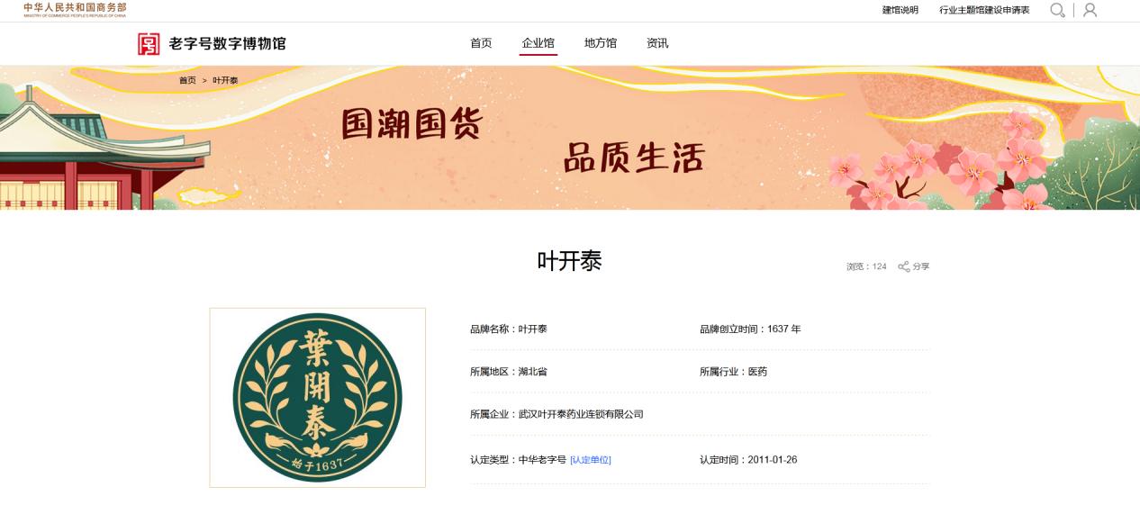Open the 建馆说明 link
Screen dimensions: 1140x505
pos(900,10)
